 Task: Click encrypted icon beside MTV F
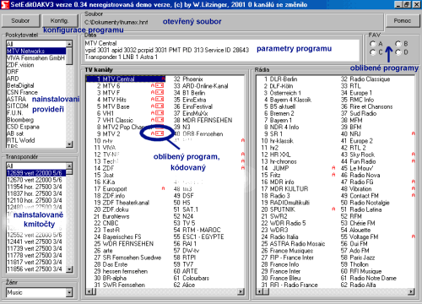(x=160, y=92)
